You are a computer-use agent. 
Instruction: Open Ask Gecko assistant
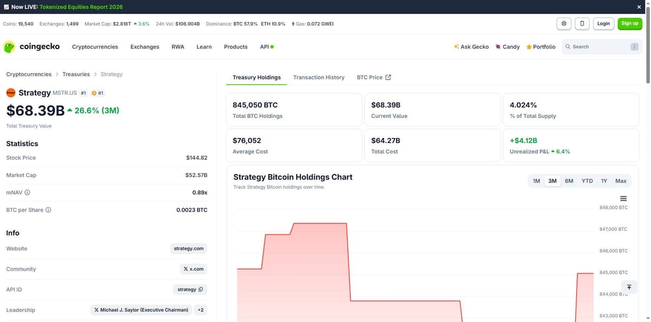pyautogui.click(x=471, y=47)
